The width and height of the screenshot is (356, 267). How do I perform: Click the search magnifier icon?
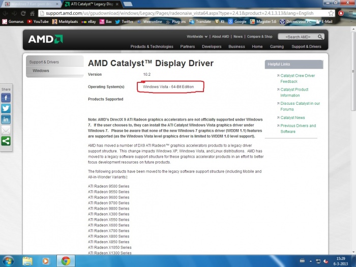click(320, 37)
